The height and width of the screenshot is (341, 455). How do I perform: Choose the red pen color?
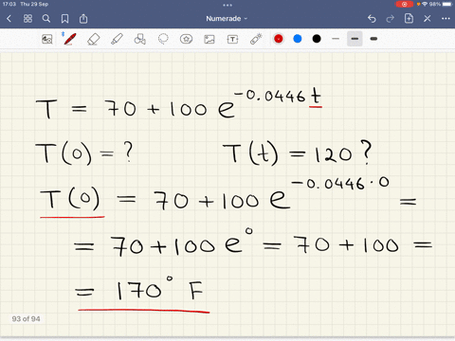[x=279, y=39]
